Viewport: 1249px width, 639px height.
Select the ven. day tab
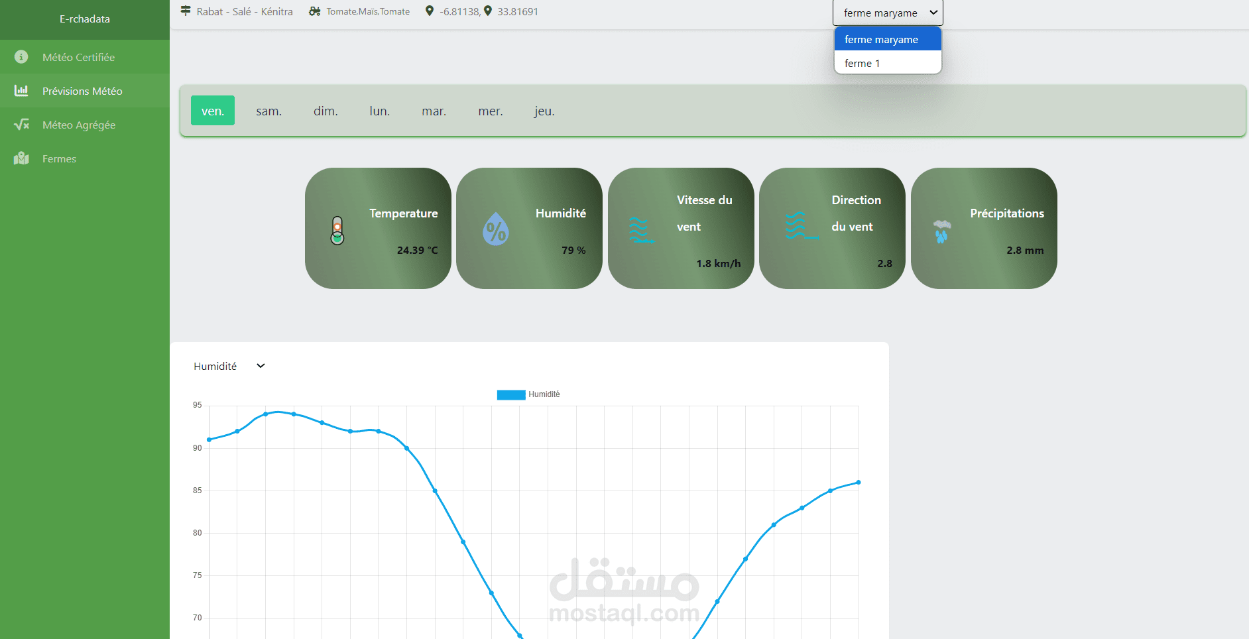click(x=213, y=111)
